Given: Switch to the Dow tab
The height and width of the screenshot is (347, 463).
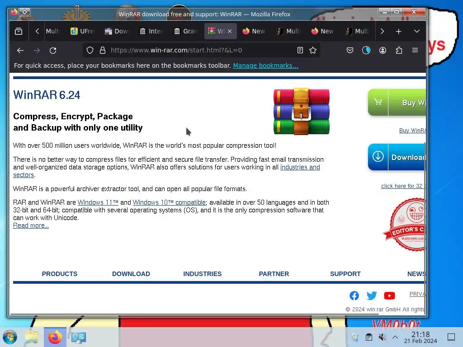Looking at the screenshot, I should [117, 31].
